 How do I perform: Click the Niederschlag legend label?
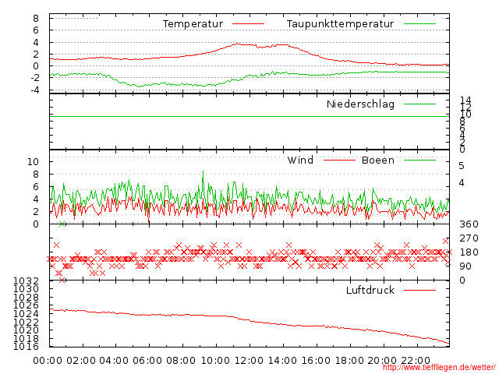pyautogui.click(x=360, y=104)
